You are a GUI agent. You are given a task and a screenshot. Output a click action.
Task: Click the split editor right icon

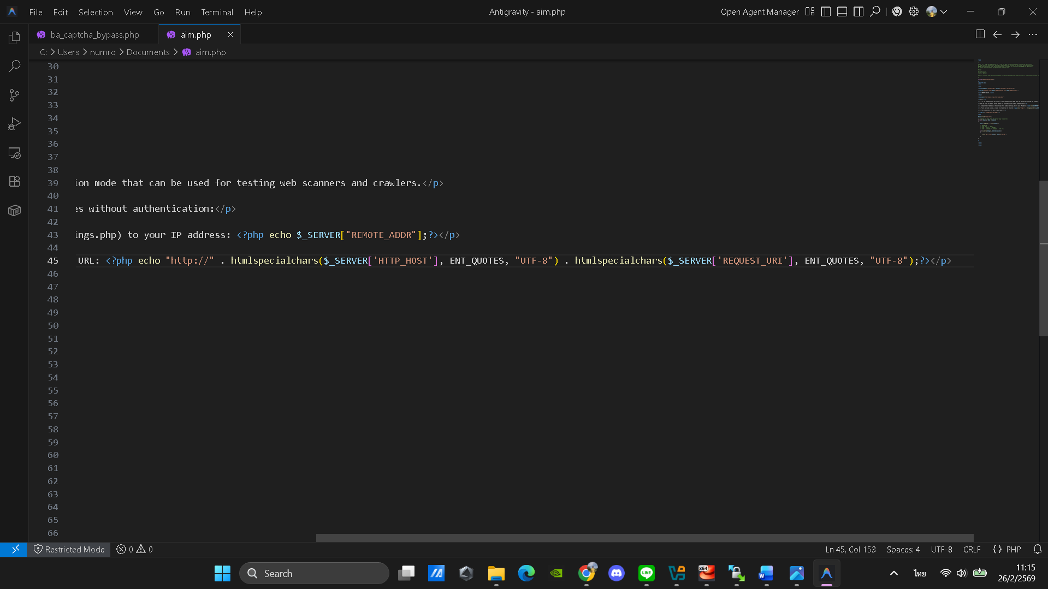(x=980, y=34)
